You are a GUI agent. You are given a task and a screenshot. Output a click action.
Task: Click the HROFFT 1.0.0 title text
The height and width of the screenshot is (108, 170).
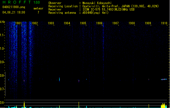click(21, 2)
